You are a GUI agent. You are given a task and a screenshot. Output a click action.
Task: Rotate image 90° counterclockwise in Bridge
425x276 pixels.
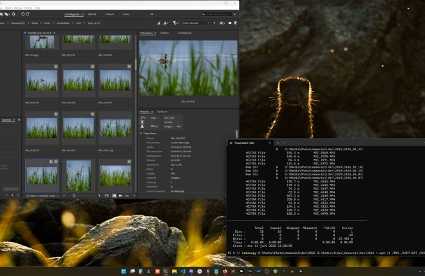tap(23, 14)
